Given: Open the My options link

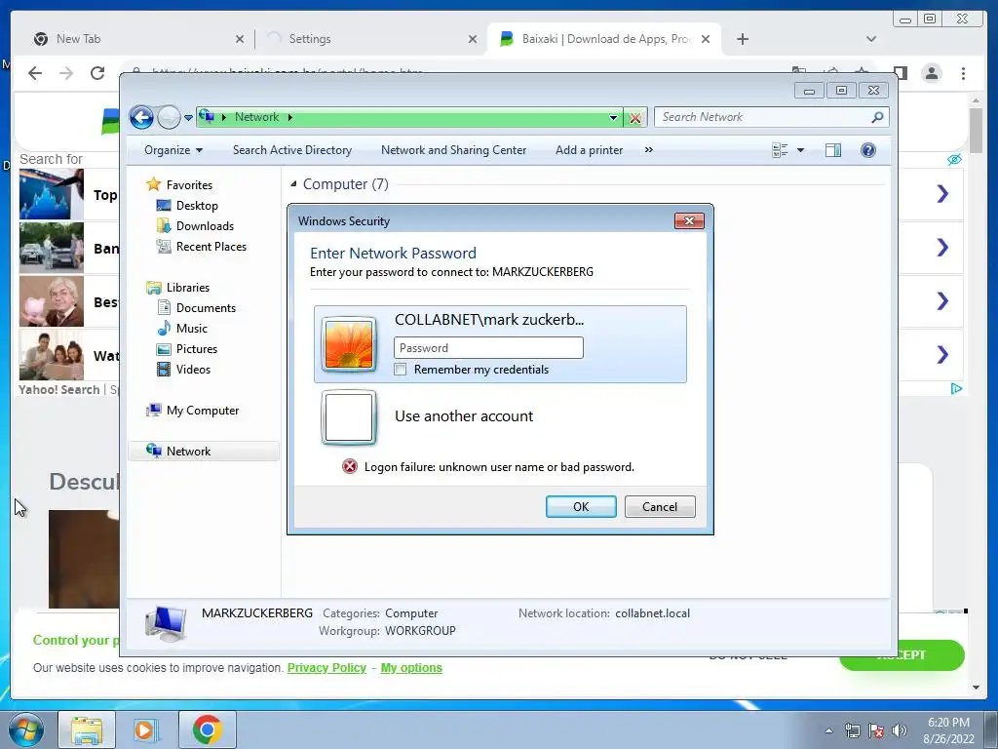Looking at the screenshot, I should pos(411,667).
